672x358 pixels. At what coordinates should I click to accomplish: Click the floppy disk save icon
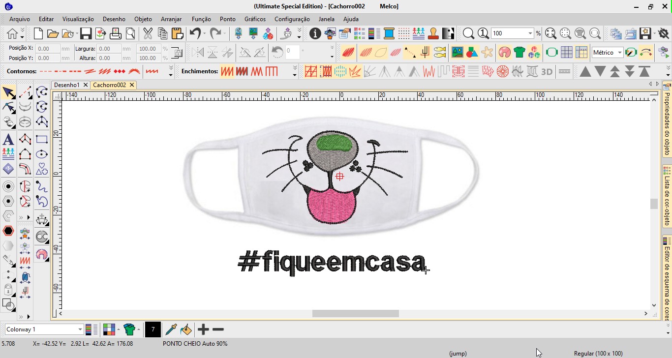pos(86,33)
